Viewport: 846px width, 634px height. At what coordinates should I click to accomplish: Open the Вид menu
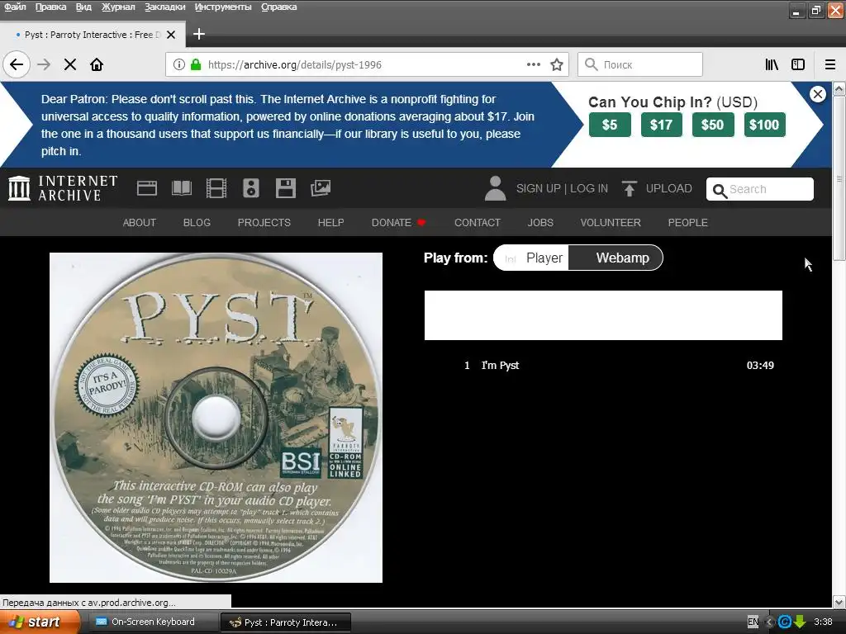point(83,7)
